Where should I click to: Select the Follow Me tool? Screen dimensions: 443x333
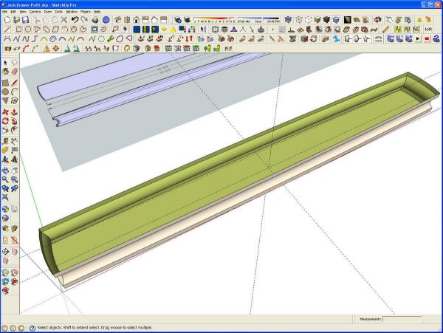[14, 121]
